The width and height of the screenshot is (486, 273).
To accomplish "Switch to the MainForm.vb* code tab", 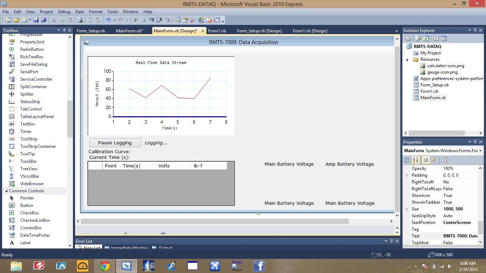I will [x=130, y=31].
